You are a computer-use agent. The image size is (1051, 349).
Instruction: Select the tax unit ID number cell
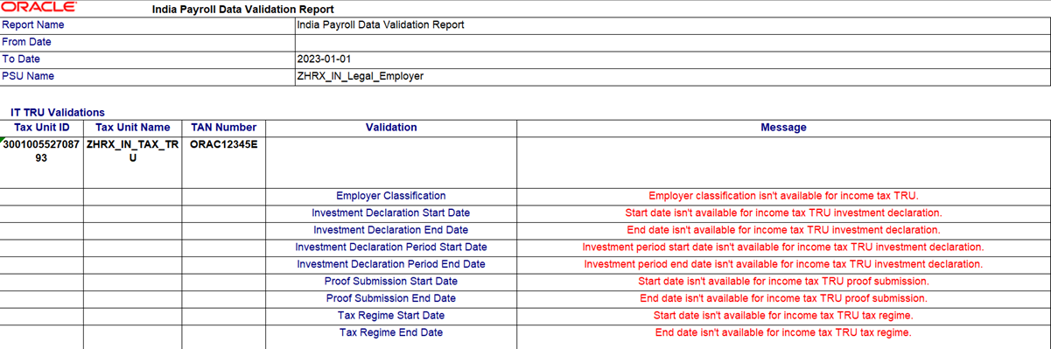point(42,162)
